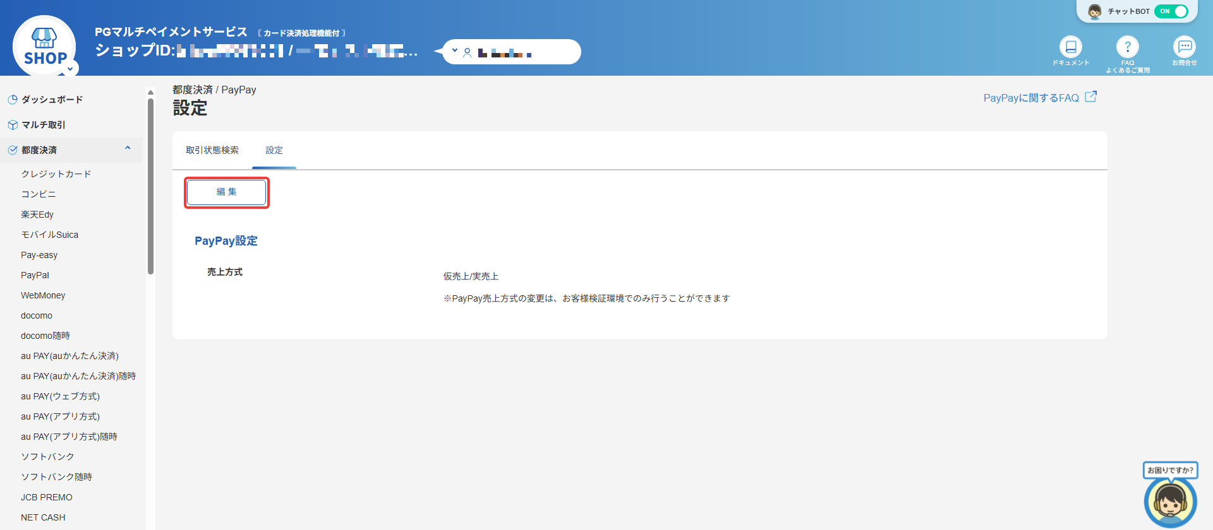The width and height of the screenshot is (1213, 530).
Task: Click the user account person icon
Action: 468,53
